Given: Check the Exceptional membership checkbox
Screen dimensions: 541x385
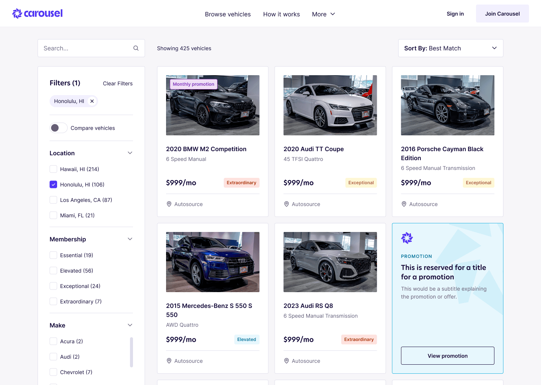Looking at the screenshot, I should [x=53, y=286].
